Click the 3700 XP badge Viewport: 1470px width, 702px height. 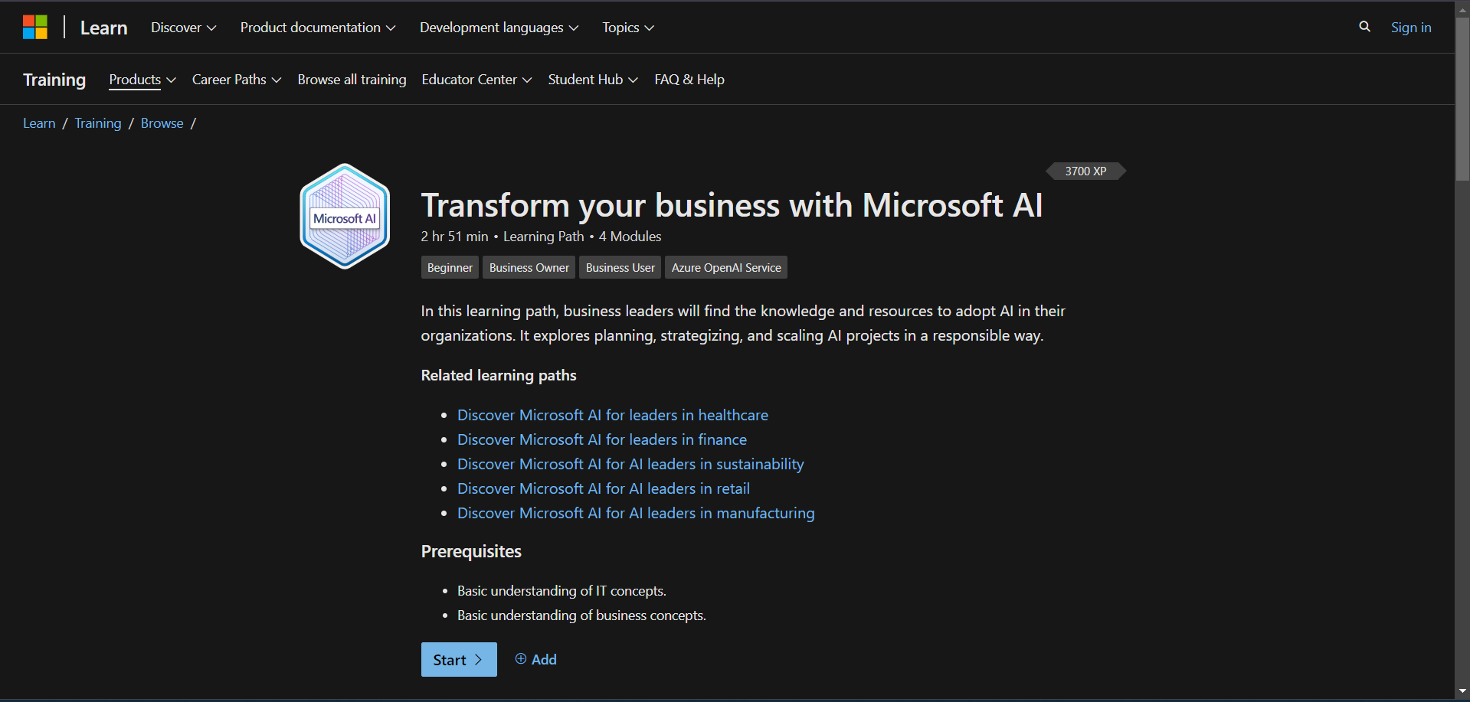tap(1085, 171)
